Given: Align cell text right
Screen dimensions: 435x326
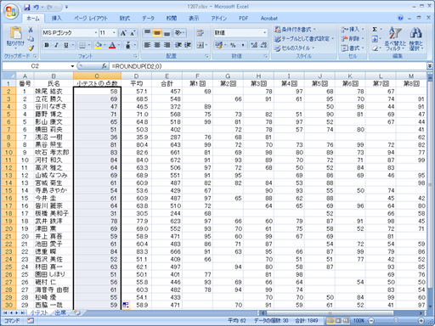Looking at the screenshot, I should 167,45.
